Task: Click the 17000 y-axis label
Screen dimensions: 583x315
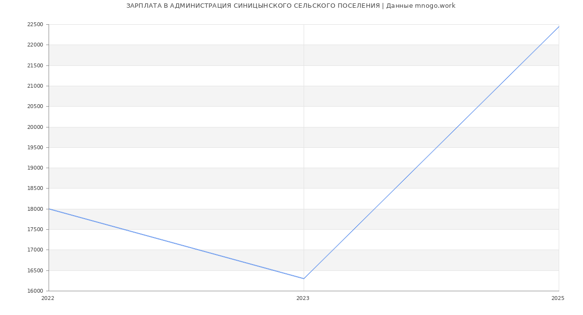Action: [x=35, y=250]
